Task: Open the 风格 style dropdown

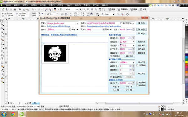Action: click(111, 30)
